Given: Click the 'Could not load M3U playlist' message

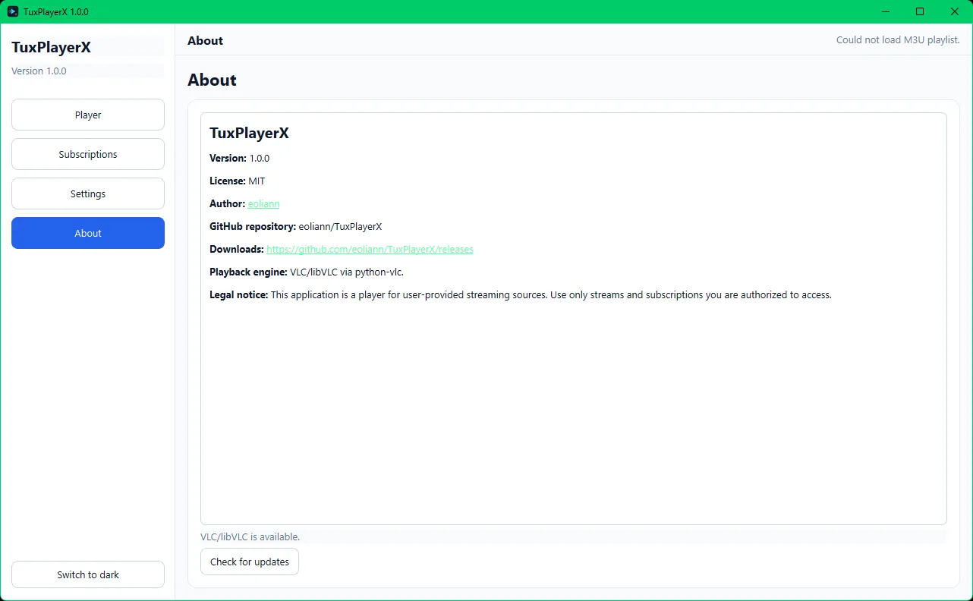Looking at the screenshot, I should (x=897, y=40).
